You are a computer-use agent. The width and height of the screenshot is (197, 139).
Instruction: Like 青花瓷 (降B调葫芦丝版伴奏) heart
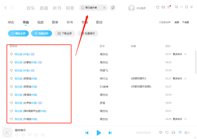(x=11, y=111)
